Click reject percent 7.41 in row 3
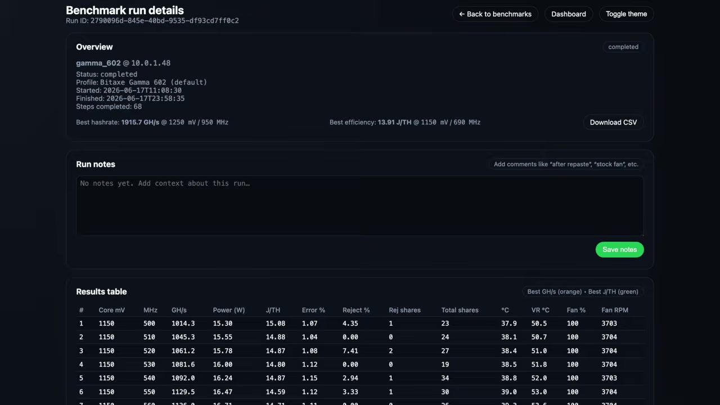Screen dimensions: 720x405 click(x=350, y=350)
